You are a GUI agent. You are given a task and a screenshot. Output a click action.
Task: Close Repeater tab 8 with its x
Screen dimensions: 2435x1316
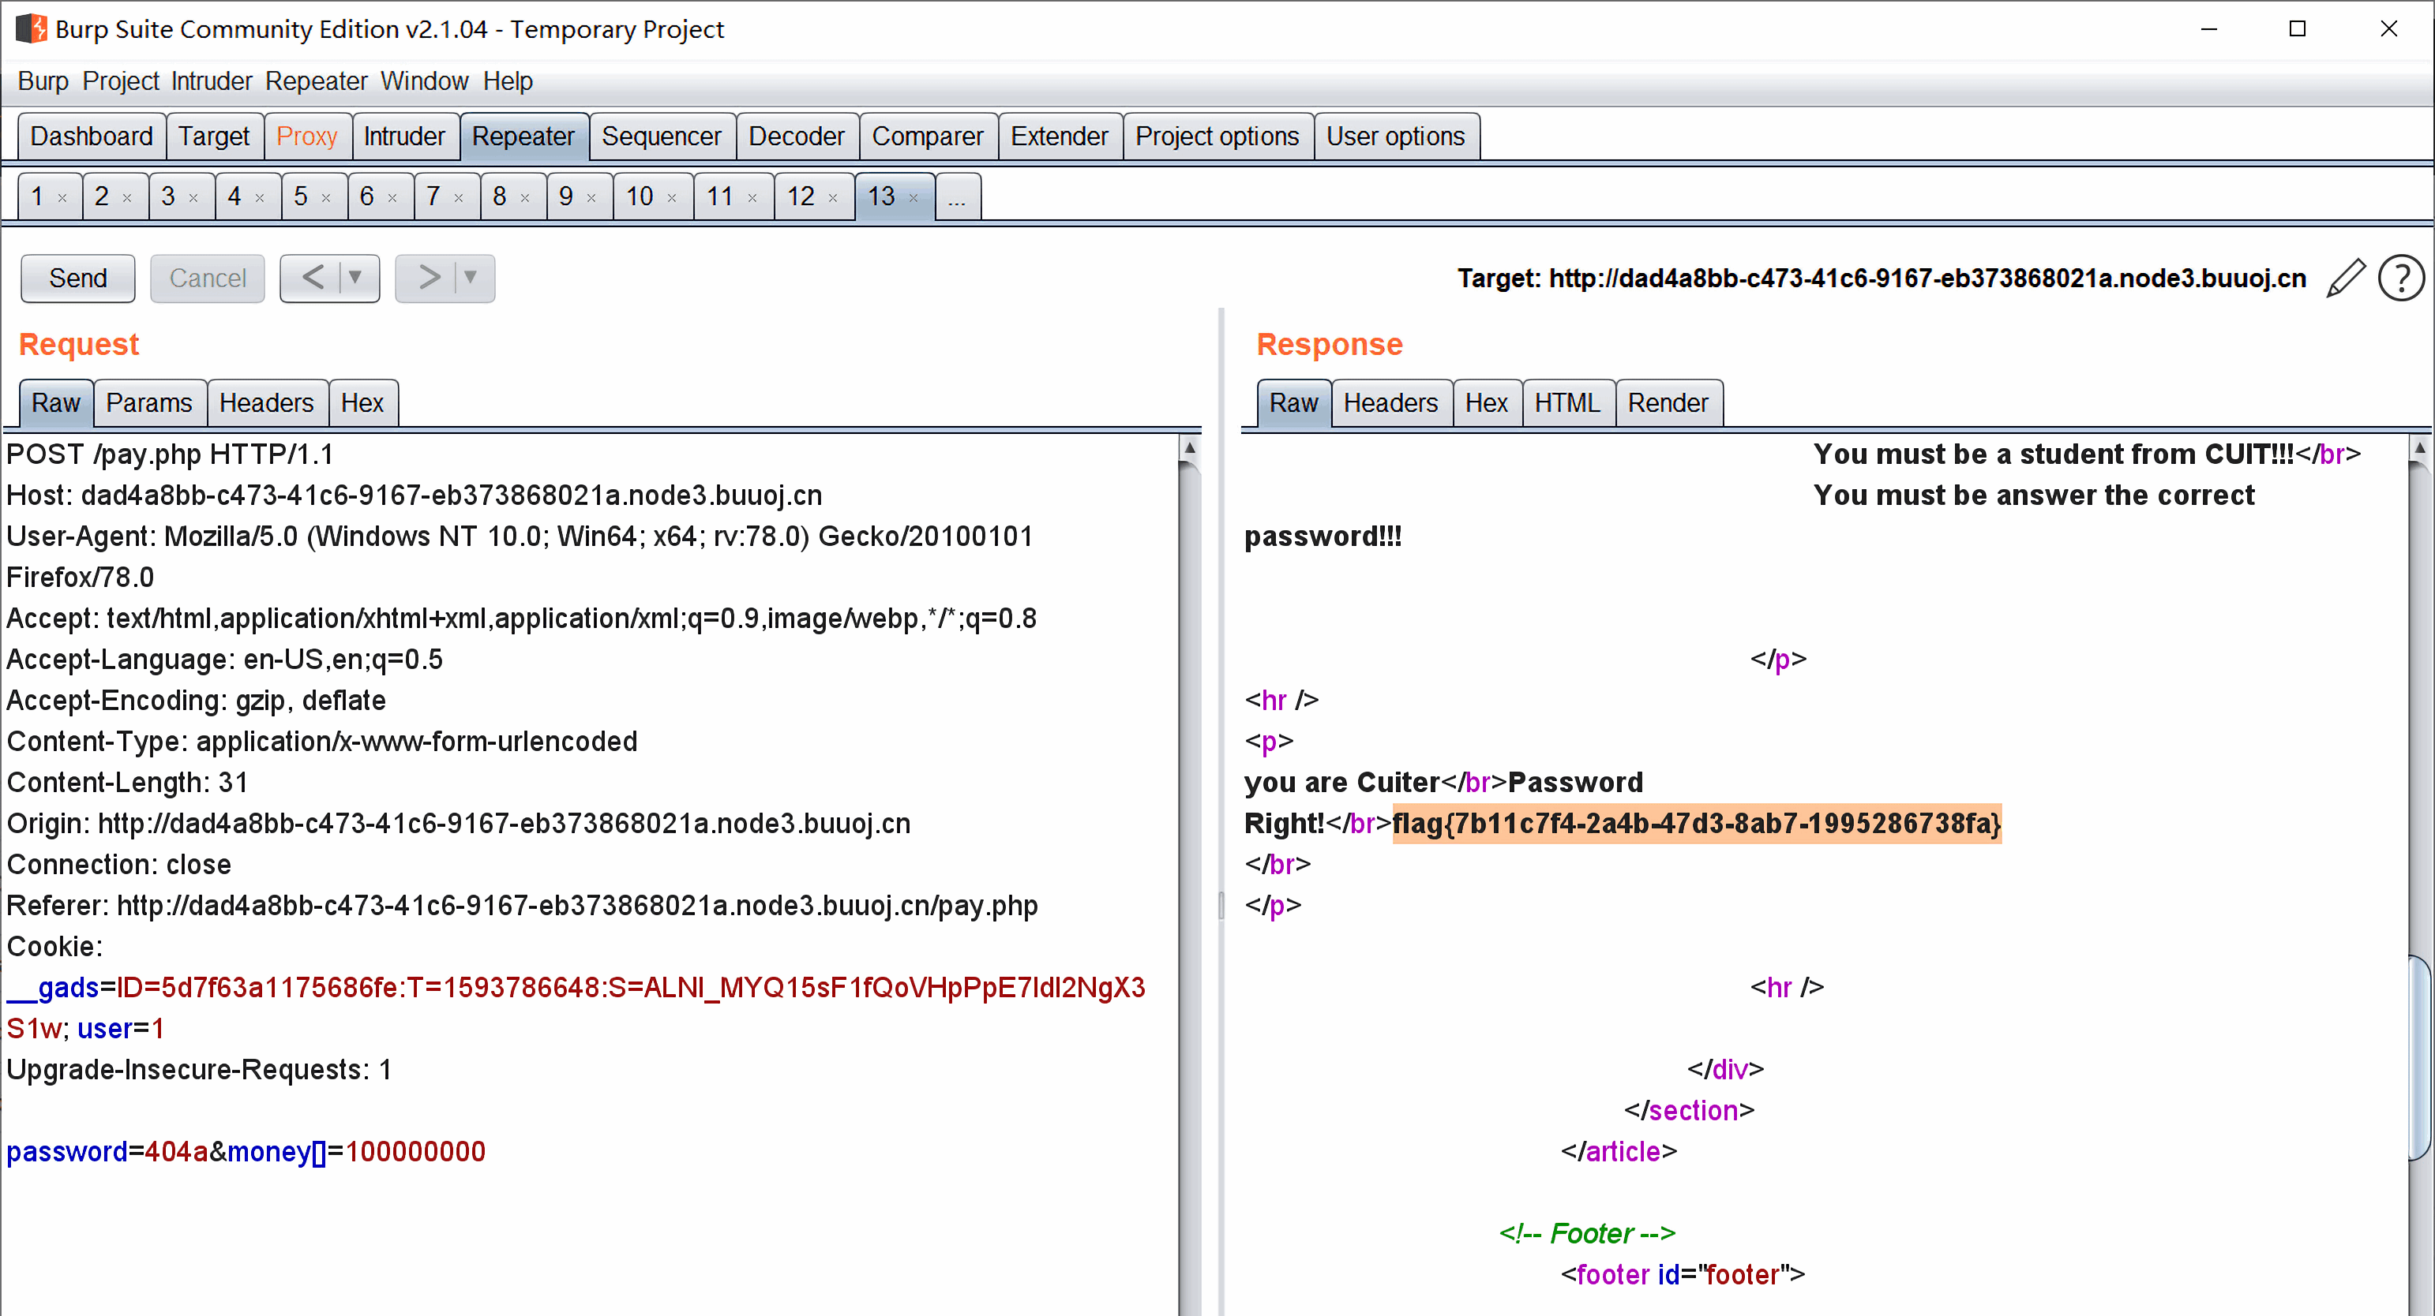click(x=524, y=197)
